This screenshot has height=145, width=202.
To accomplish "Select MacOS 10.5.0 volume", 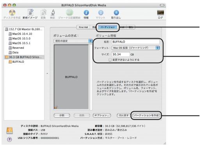I will (x=24, y=38).
